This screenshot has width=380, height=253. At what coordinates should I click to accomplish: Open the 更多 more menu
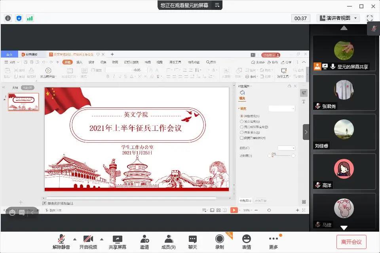pos(274,242)
